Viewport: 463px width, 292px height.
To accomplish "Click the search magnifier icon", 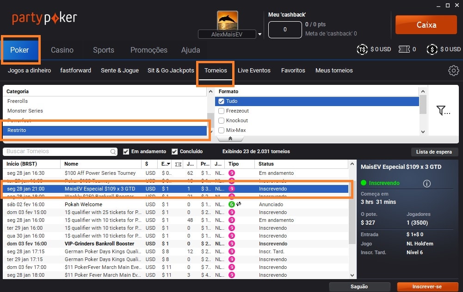I will click(x=113, y=152).
